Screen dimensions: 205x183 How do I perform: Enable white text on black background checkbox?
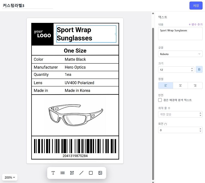click(x=160, y=100)
